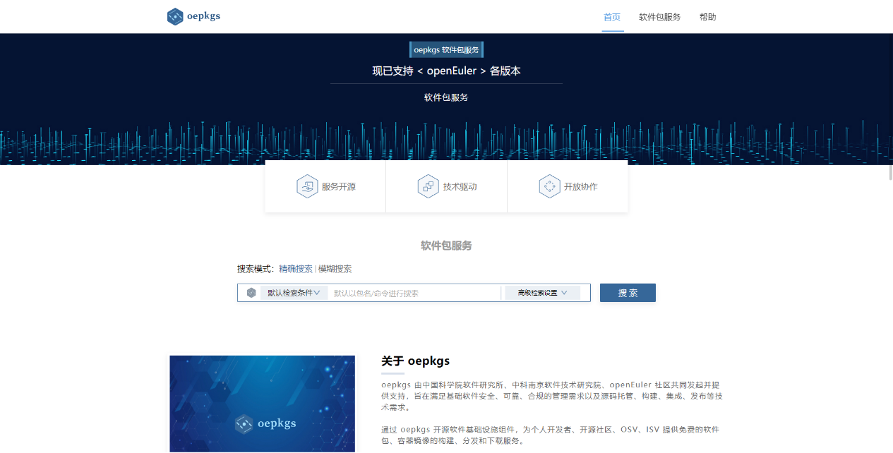Select the 技术驱动 card label
893x453 pixels.
pos(460,187)
